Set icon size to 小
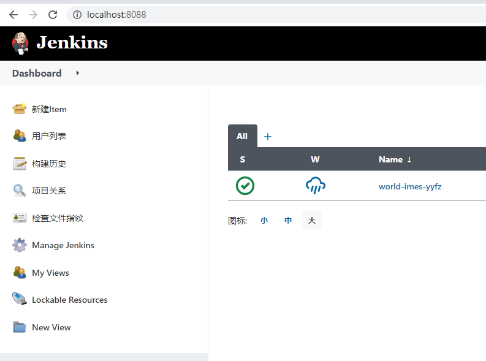This screenshot has height=361, width=486. tap(264, 220)
